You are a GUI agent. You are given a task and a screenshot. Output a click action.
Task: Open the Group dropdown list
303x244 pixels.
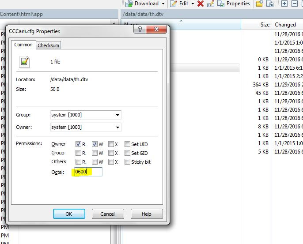pos(117,115)
